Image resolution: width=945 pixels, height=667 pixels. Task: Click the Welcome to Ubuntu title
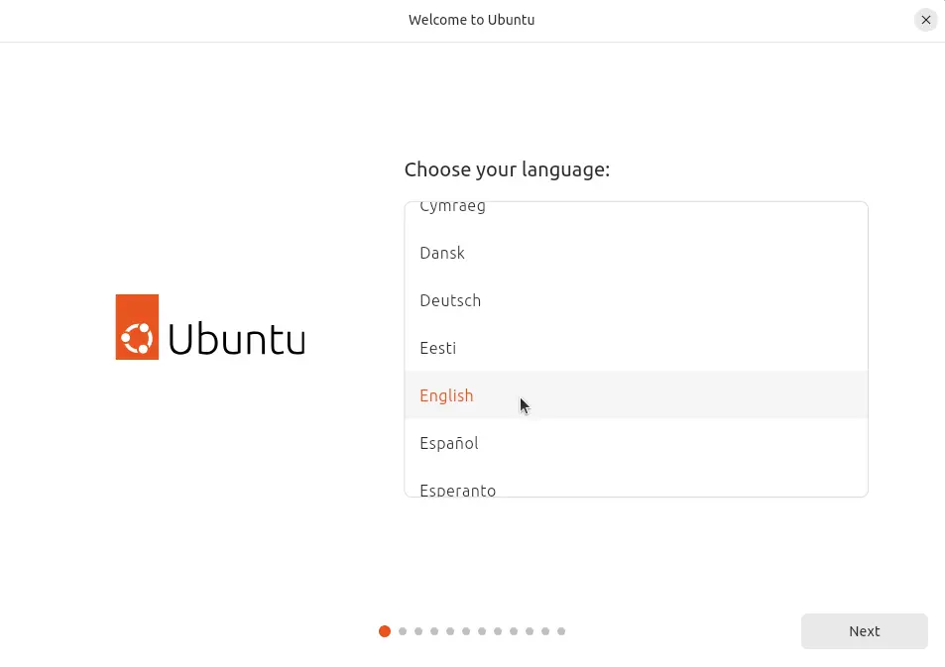472,20
